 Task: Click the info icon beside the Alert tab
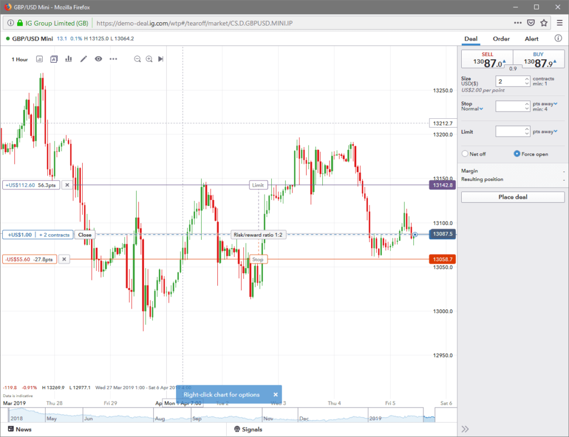point(558,39)
